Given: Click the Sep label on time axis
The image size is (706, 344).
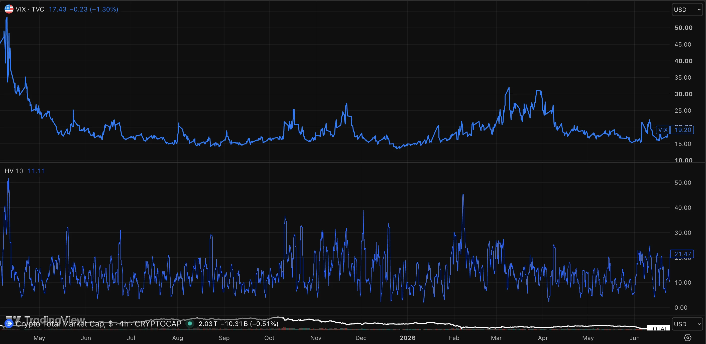Looking at the screenshot, I should pos(224,338).
